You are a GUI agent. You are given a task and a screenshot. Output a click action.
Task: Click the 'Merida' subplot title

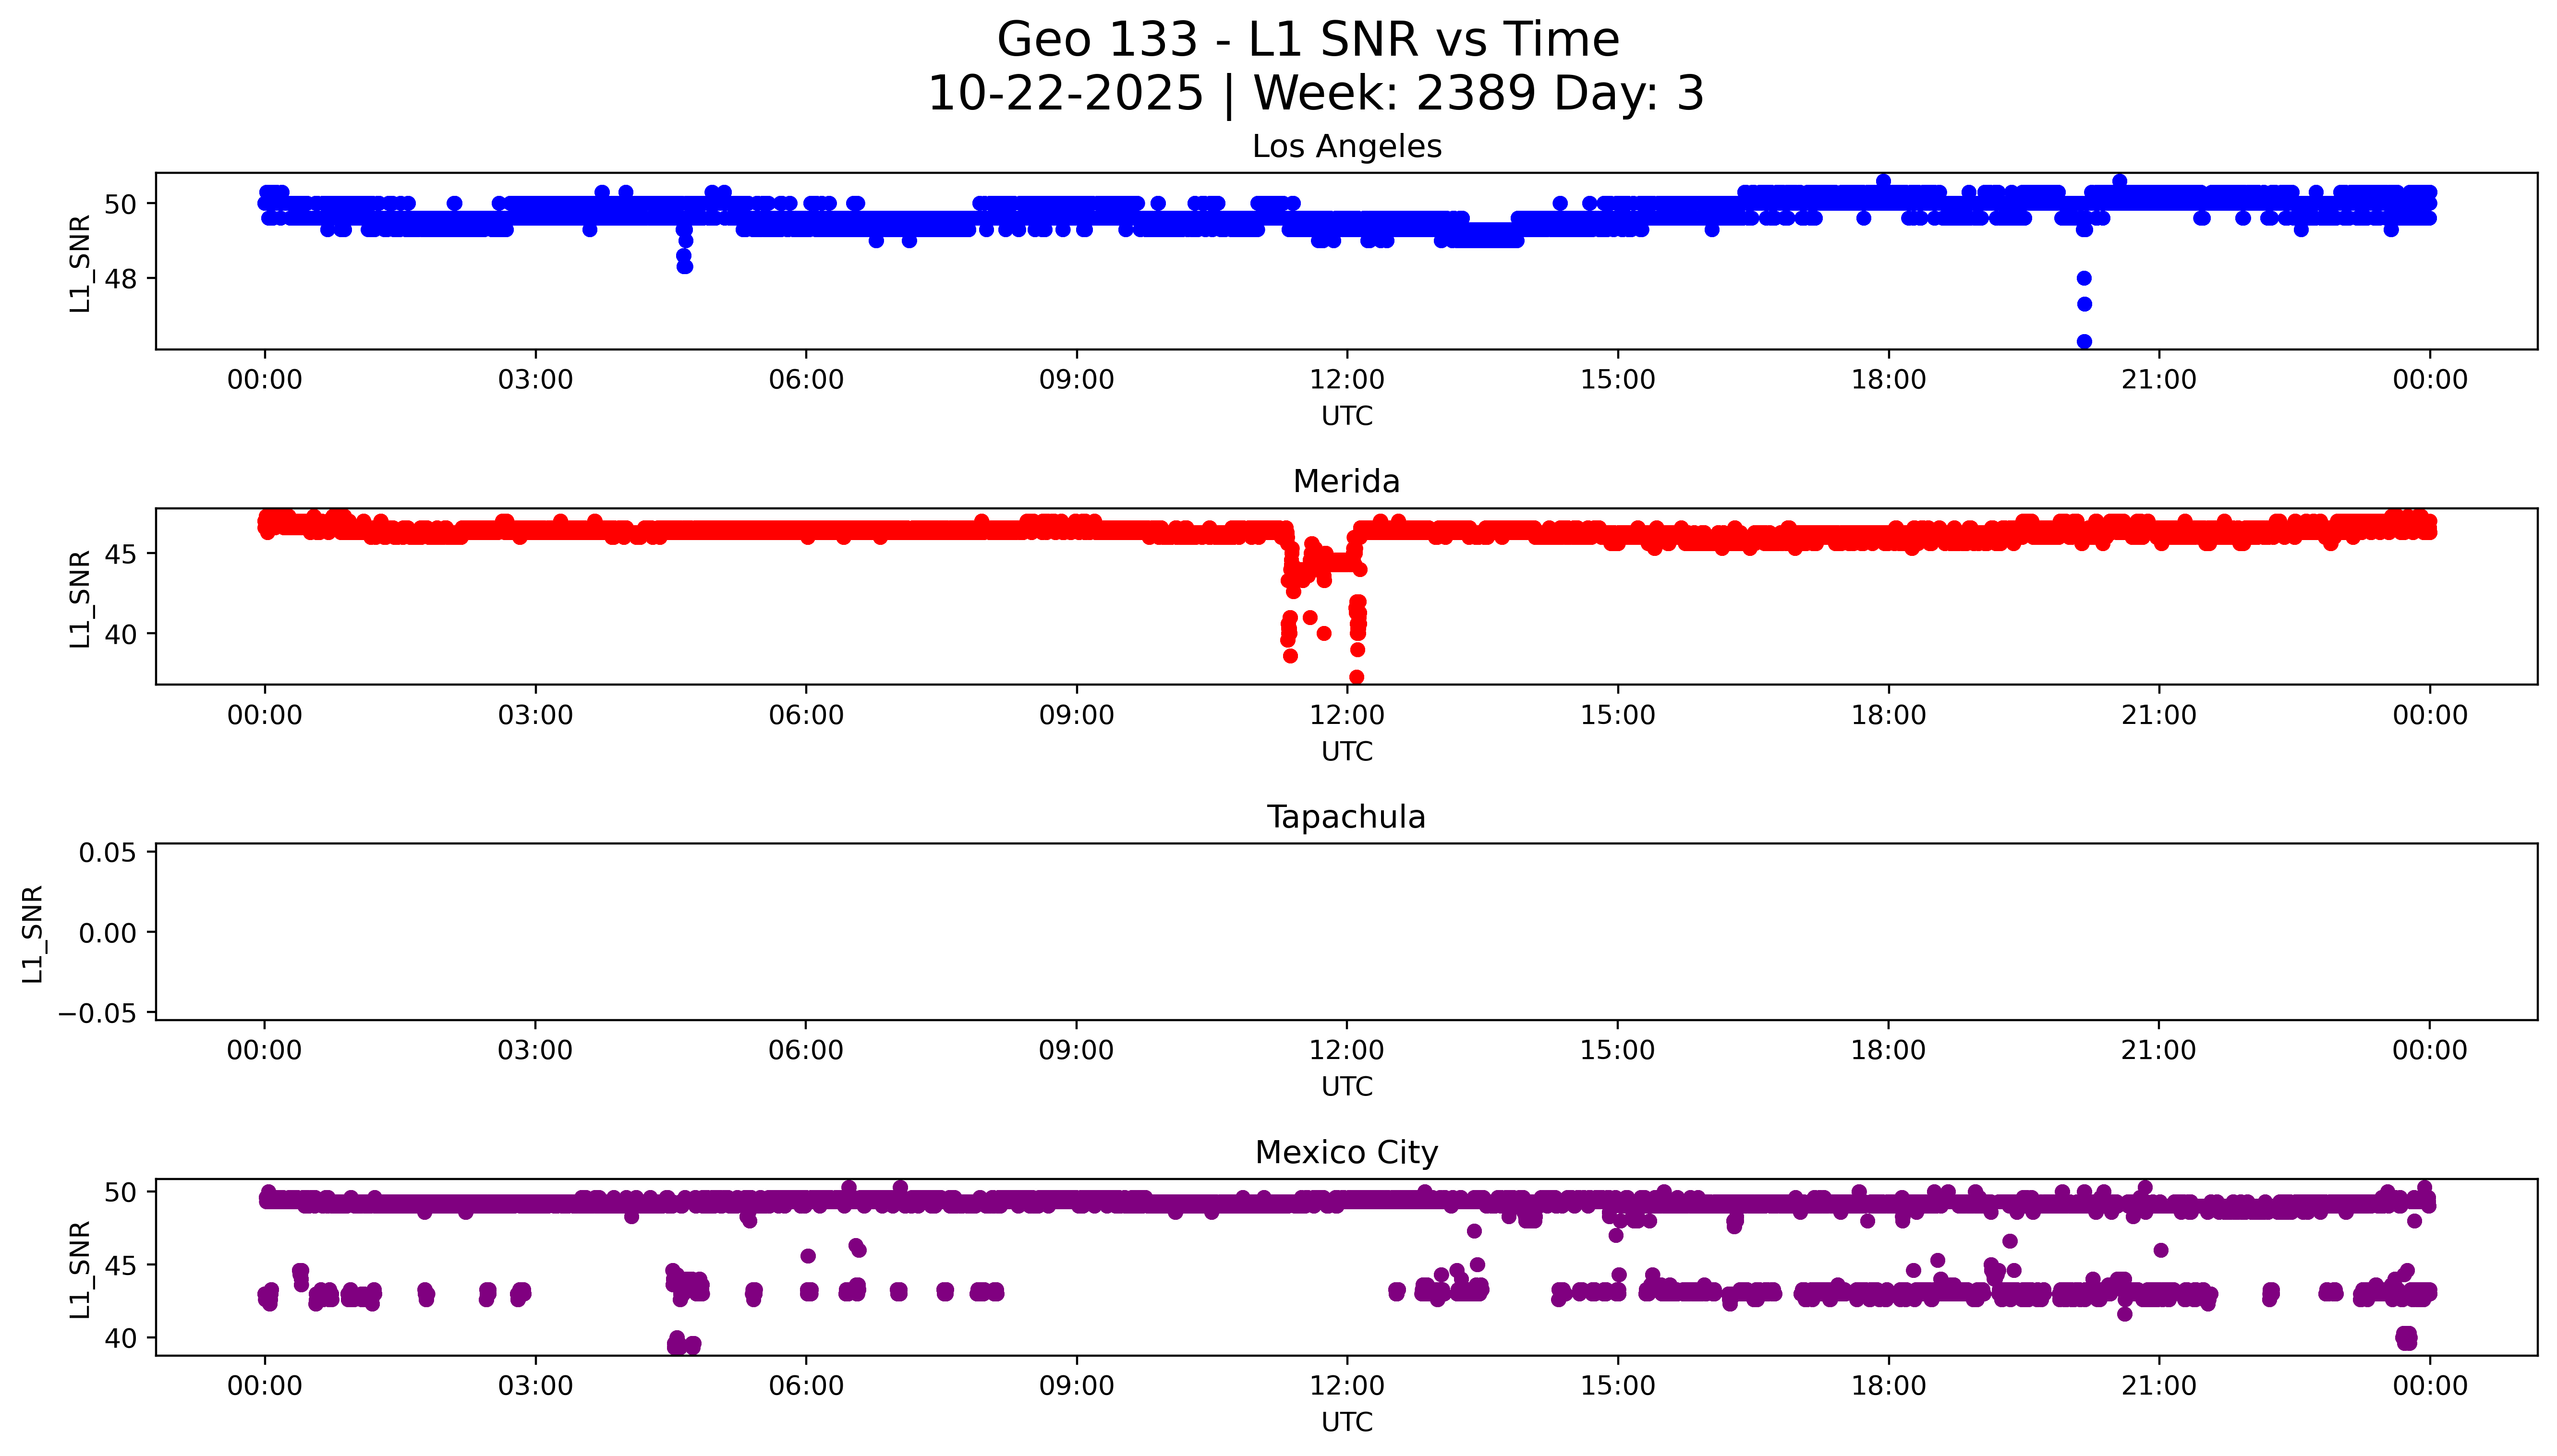click(1346, 482)
